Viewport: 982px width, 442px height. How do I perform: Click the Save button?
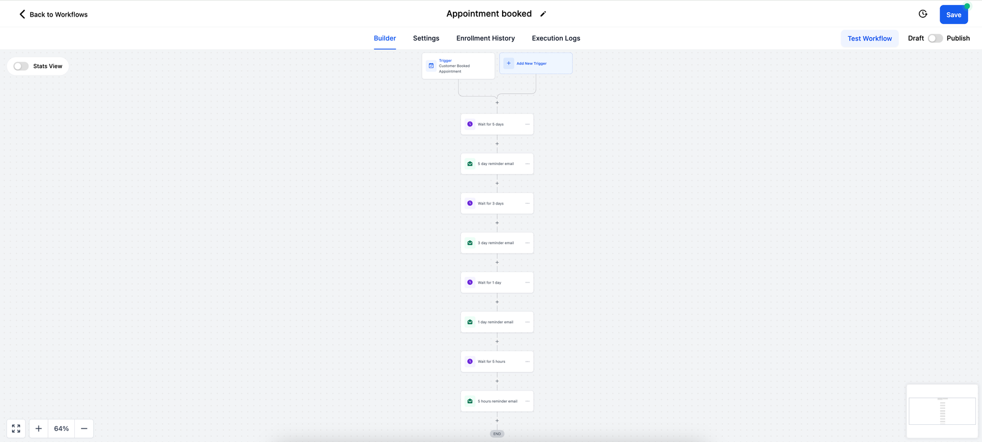(x=953, y=15)
